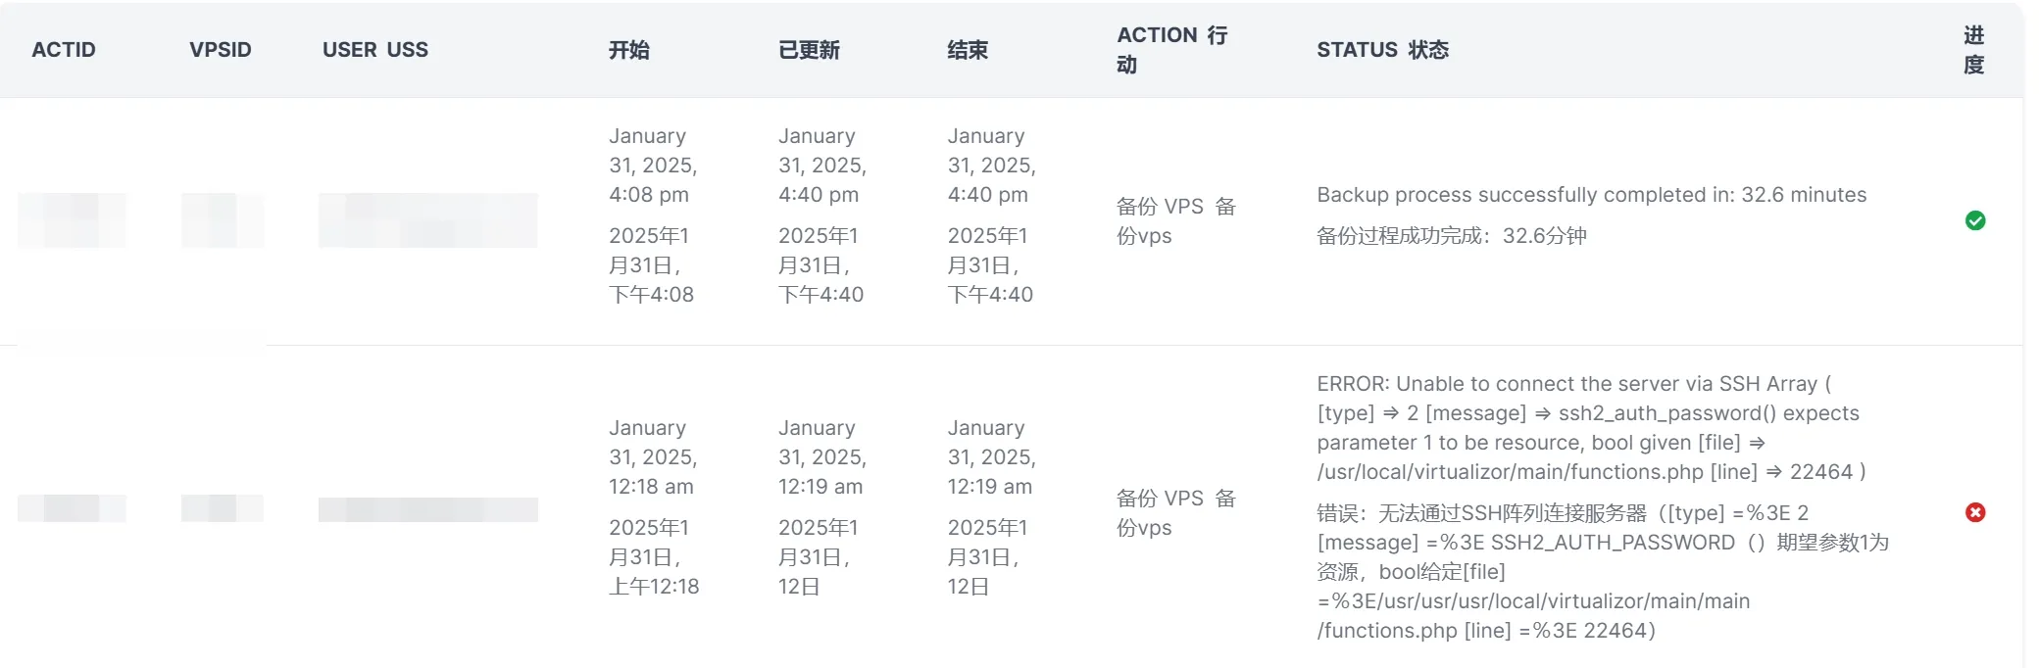The width and height of the screenshot is (2039, 668).
Task: Click the blurred user in first row
Action: point(427,219)
